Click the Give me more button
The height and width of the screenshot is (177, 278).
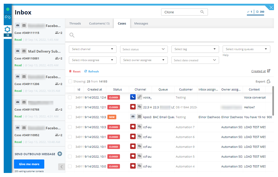click(29, 164)
